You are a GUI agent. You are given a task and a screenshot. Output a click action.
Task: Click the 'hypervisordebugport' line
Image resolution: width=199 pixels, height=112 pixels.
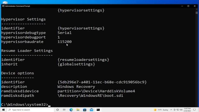[30, 37]
